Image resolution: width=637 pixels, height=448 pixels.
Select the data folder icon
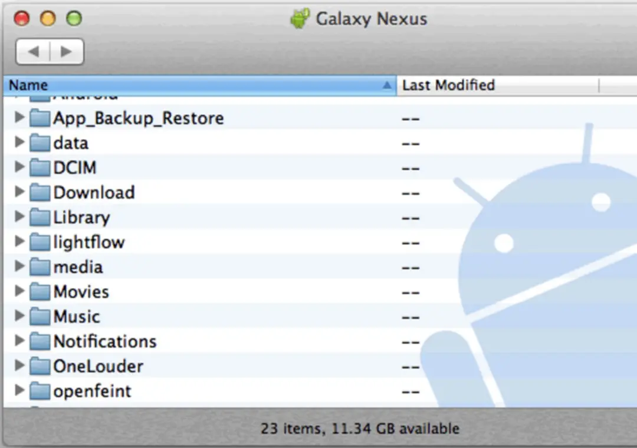click(40, 143)
